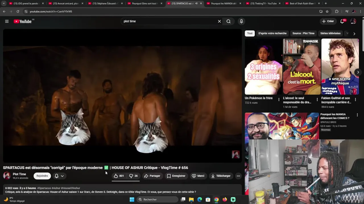Open more actions three-dot menu under video
The width and height of the screenshot is (364, 204).
point(238,176)
